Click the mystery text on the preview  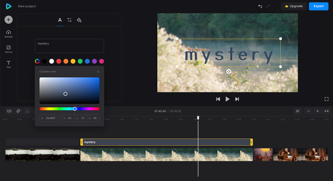[229, 55]
